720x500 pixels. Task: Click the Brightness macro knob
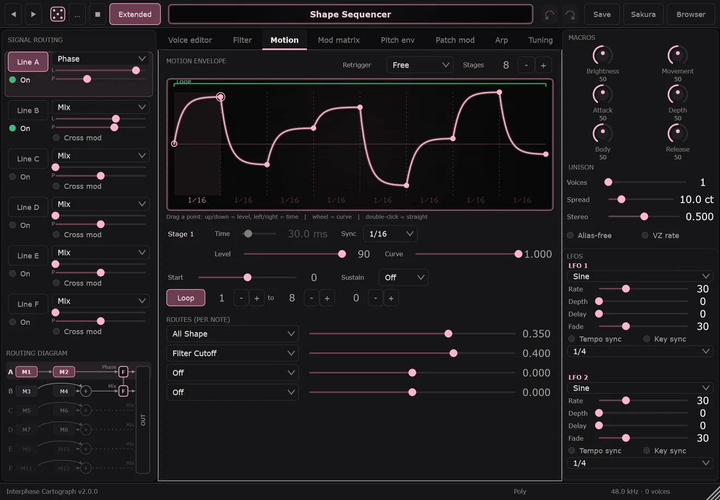(x=603, y=55)
